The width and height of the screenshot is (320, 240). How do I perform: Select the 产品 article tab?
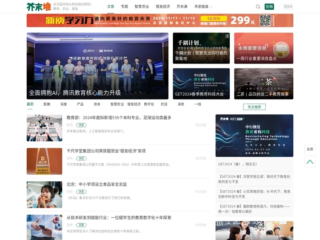[x=80, y=104]
